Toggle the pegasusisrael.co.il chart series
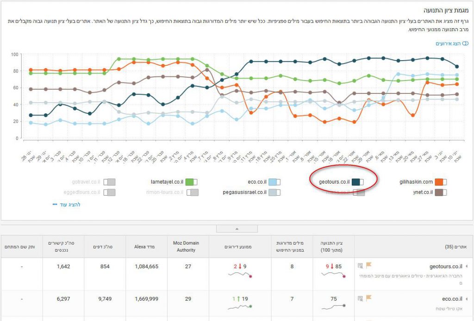This screenshot has width=474, height=321. click(x=274, y=192)
